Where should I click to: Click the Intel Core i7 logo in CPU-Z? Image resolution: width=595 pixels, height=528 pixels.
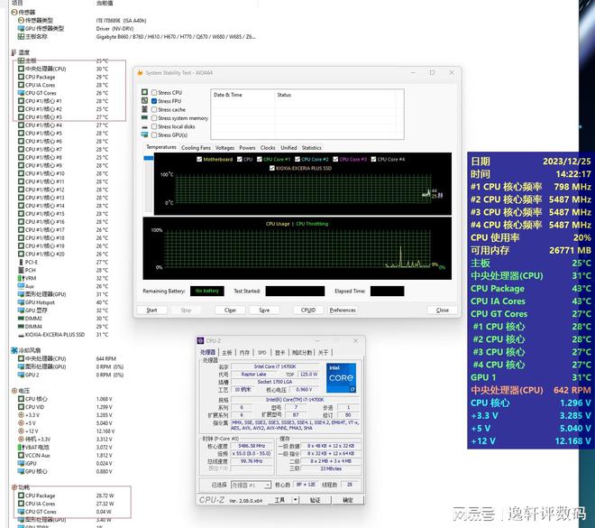pos(341,377)
